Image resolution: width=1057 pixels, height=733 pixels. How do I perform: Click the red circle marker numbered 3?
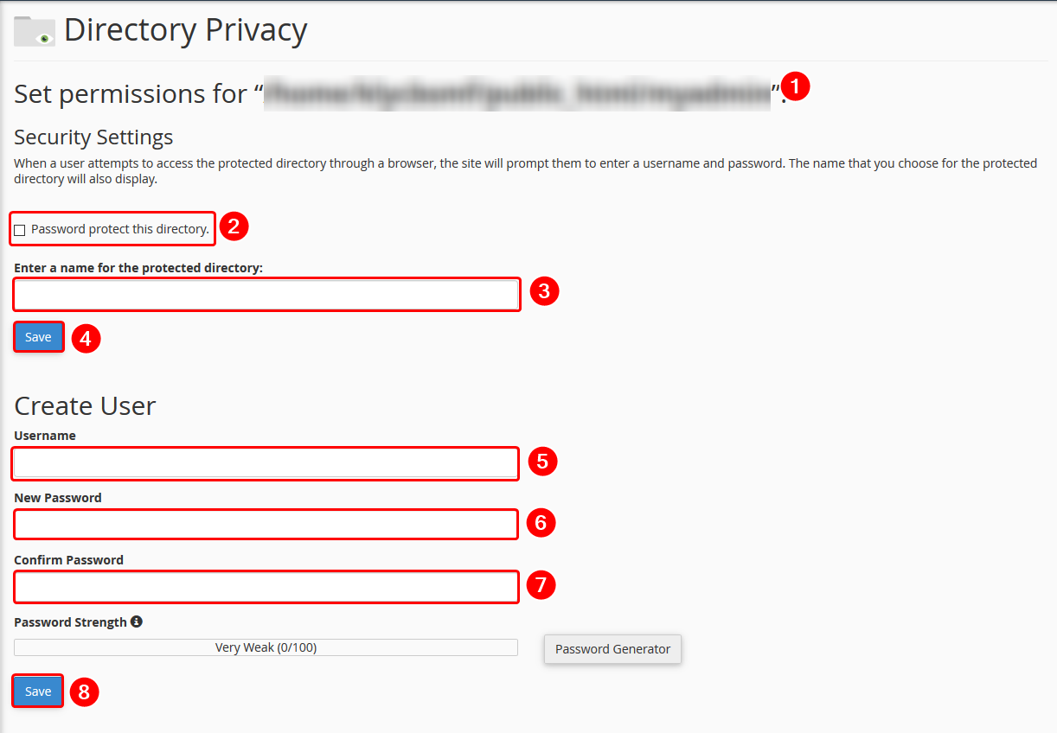544,292
